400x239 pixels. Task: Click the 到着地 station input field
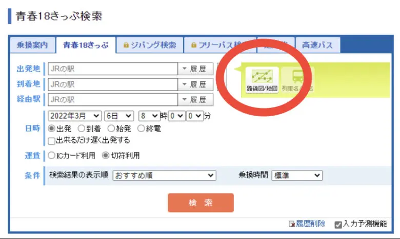[113, 84]
